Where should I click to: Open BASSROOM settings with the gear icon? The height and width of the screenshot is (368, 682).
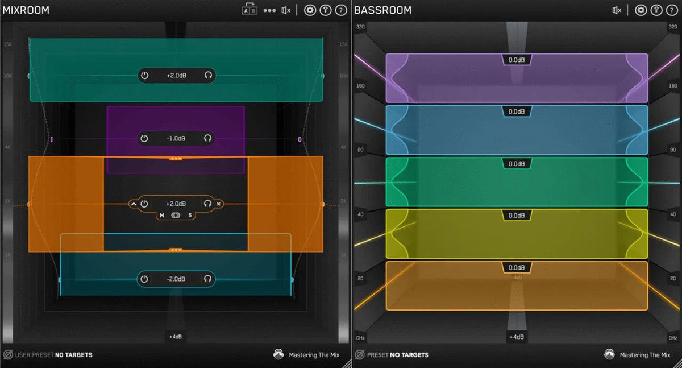click(641, 10)
